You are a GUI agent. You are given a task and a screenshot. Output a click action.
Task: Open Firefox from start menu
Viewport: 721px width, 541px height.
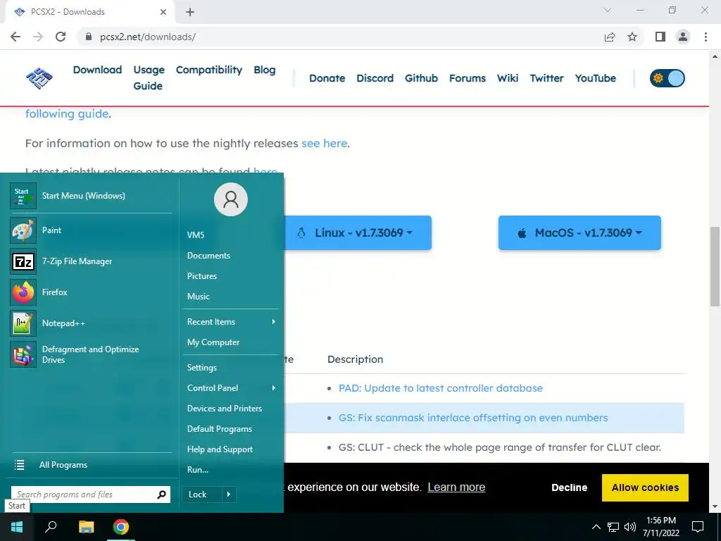(x=91, y=292)
